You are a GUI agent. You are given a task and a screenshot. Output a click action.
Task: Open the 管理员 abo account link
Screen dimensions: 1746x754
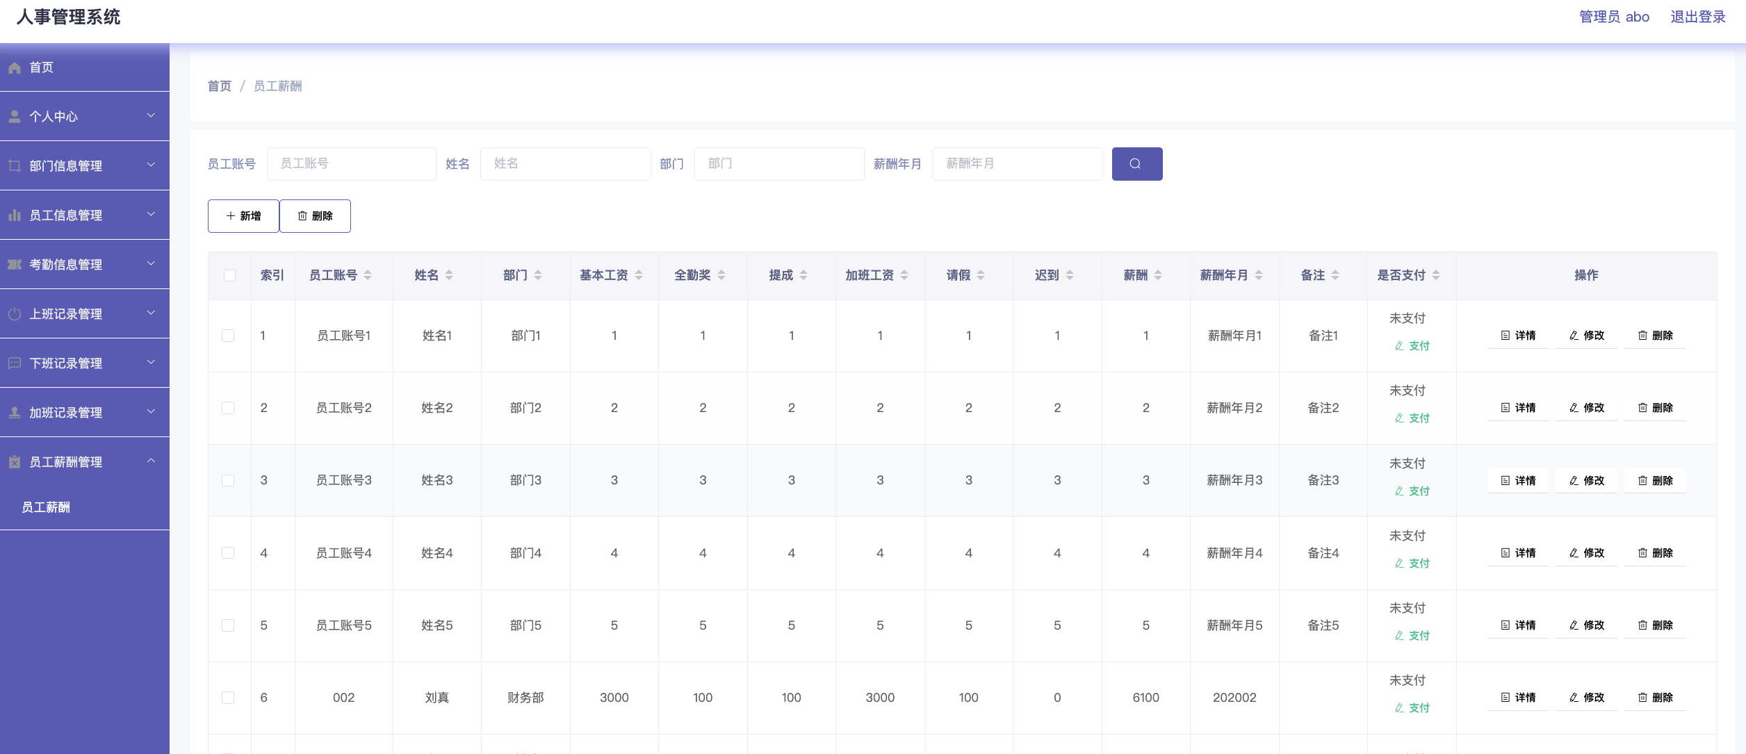pyautogui.click(x=1614, y=17)
